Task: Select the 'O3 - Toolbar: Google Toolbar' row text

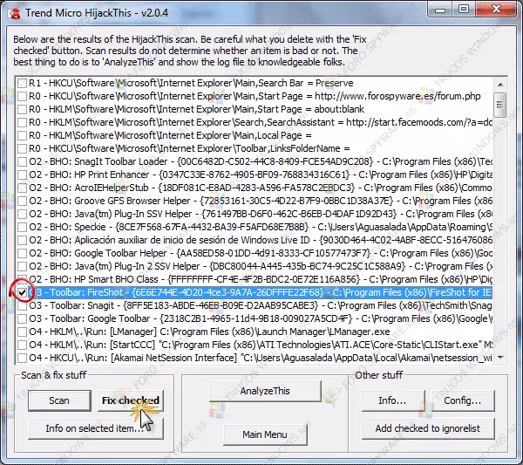Action: 261,318
